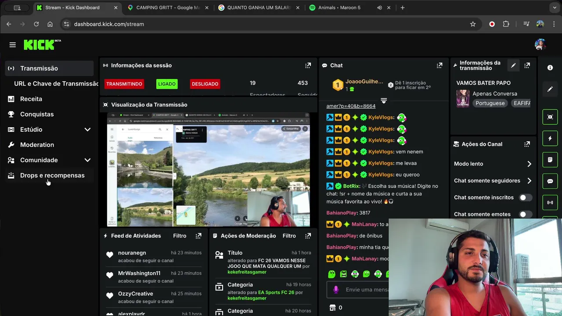Viewport: 562px width, 316px height.
Task: Click the Kick logo
Action: [42, 44]
